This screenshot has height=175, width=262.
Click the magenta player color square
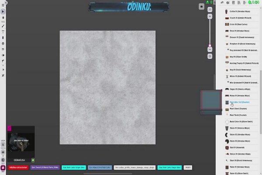[x=9, y=129]
